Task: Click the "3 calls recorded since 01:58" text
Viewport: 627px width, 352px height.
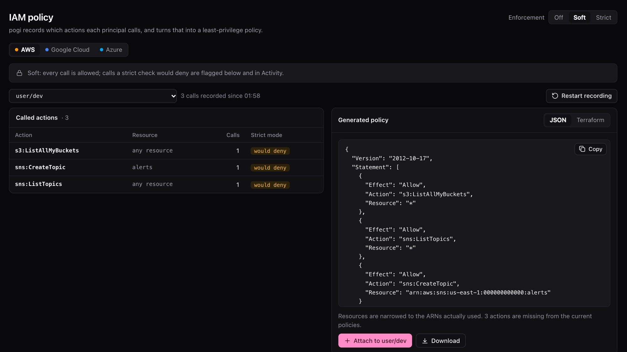Action: tap(220, 96)
